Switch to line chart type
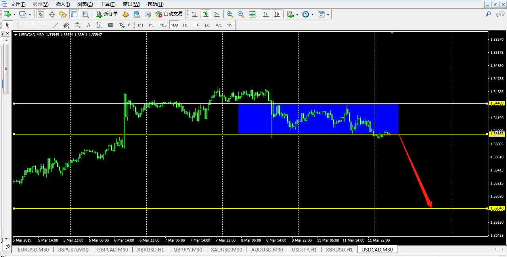 217,14
